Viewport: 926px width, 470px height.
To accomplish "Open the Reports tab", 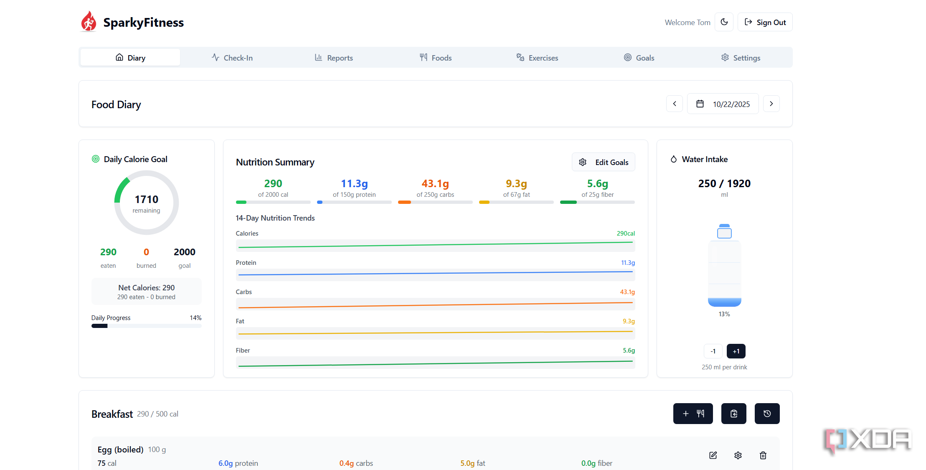I will click(334, 58).
